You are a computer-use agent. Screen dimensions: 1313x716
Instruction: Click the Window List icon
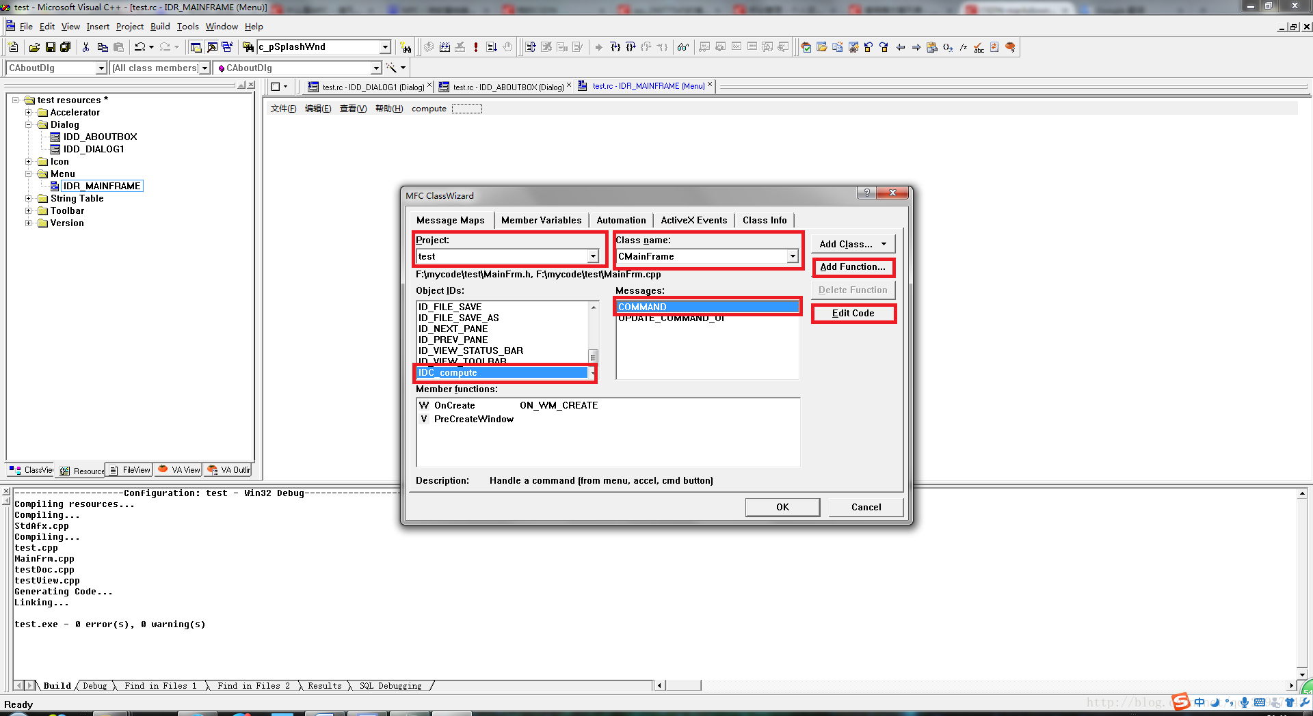point(227,47)
